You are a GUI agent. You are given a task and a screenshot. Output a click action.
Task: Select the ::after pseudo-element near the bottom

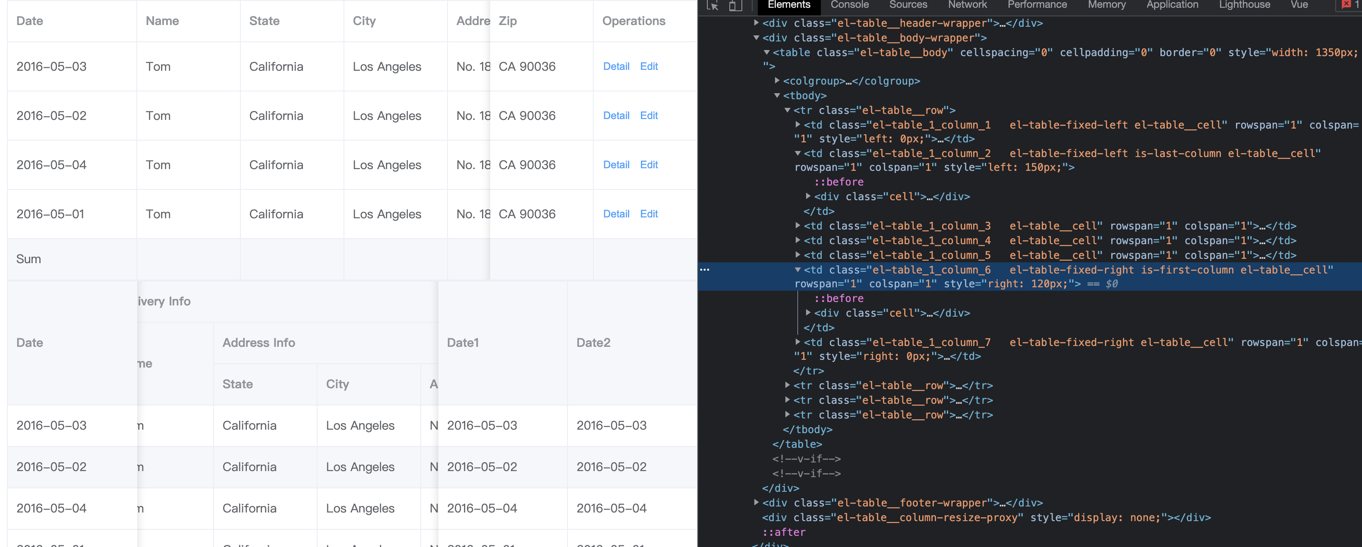tap(784, 532)
